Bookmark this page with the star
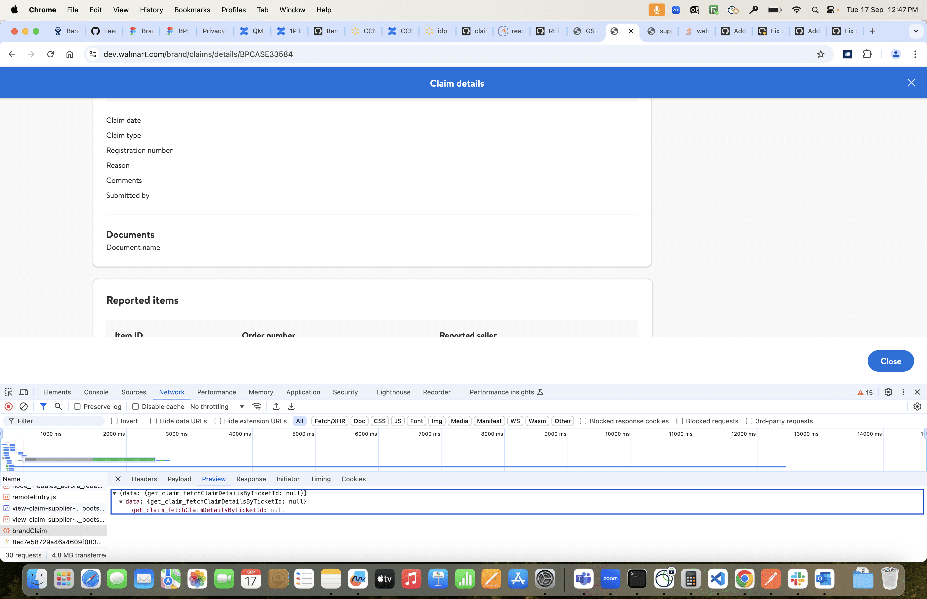 [821, 54]
